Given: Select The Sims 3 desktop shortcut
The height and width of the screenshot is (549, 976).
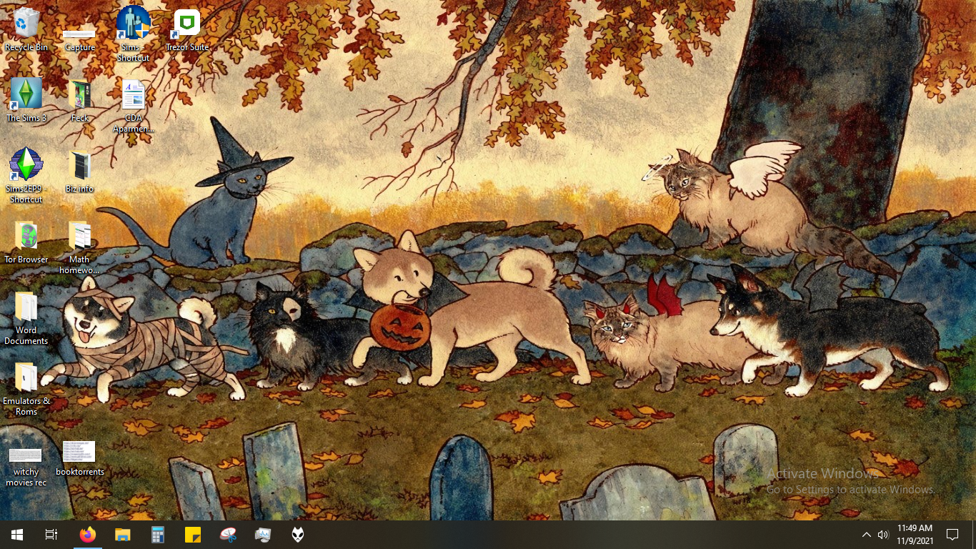Looking at the screenshot, I should point(26,100).
